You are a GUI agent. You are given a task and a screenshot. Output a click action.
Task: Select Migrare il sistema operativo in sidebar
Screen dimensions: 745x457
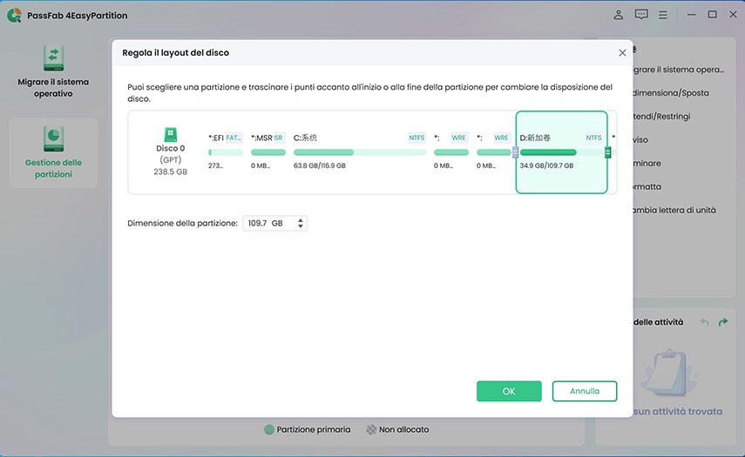coord(53,72)
